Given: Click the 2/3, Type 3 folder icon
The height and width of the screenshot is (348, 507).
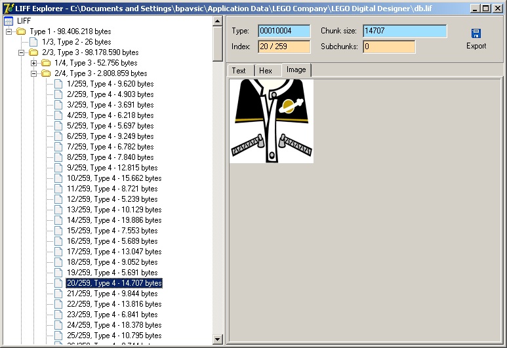Looking at the screenshot, I should tap(33, 52).
